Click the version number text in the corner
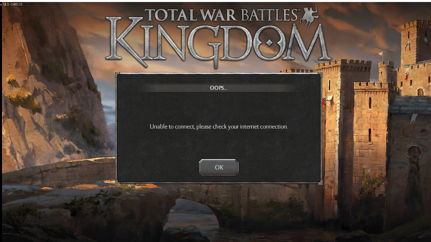 (x=12, y=4)
